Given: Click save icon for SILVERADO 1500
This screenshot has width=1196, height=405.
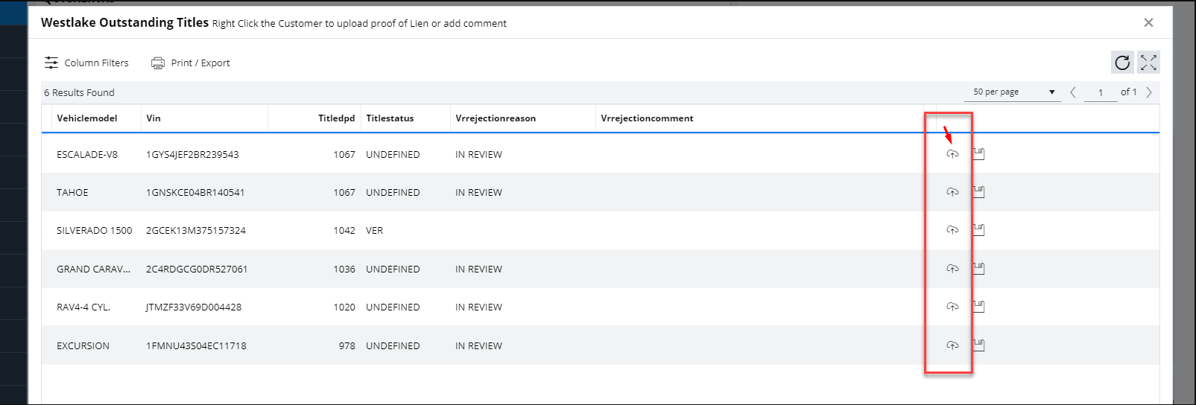Looking at the screenshot, I should pos(978,230).
